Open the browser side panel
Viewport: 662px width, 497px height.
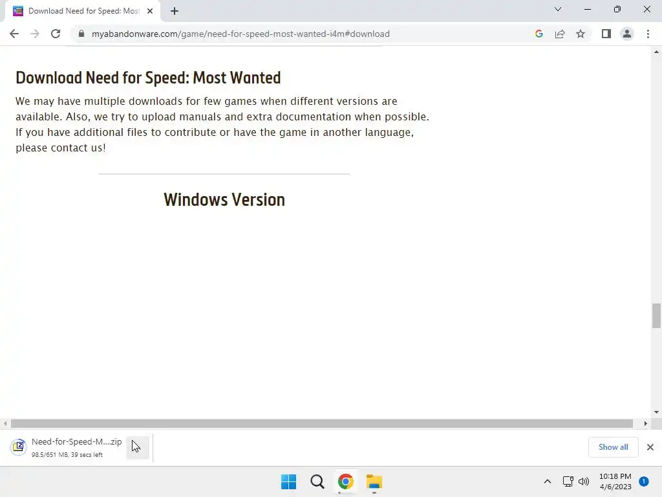coord(606,34)
